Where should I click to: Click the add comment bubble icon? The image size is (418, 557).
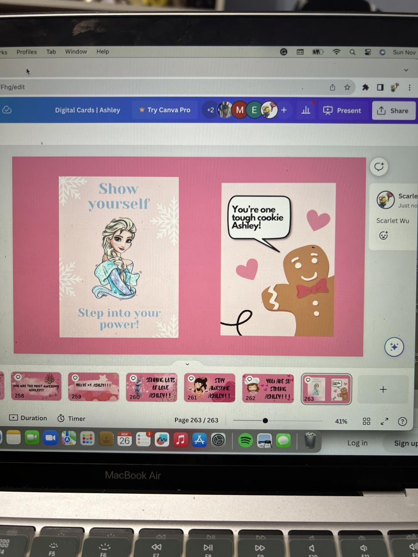pyautogui.click(x=379, y=167)
